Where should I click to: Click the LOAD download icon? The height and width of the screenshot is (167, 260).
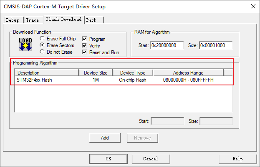pos(25,45)
